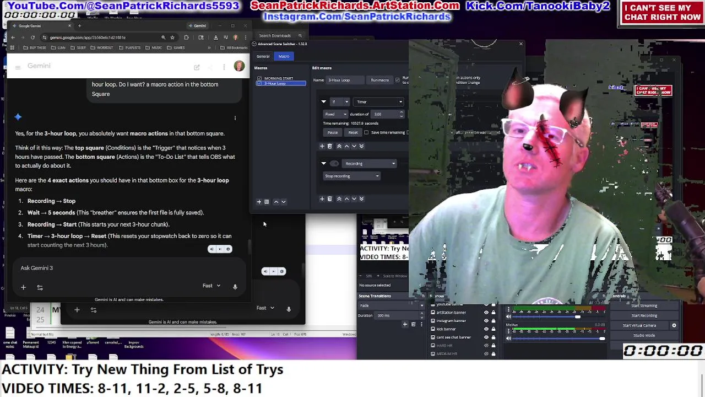The image size is (705, 397).
Task: Click Start Streaming in OBS controls
Action: [x=644, y=306]
